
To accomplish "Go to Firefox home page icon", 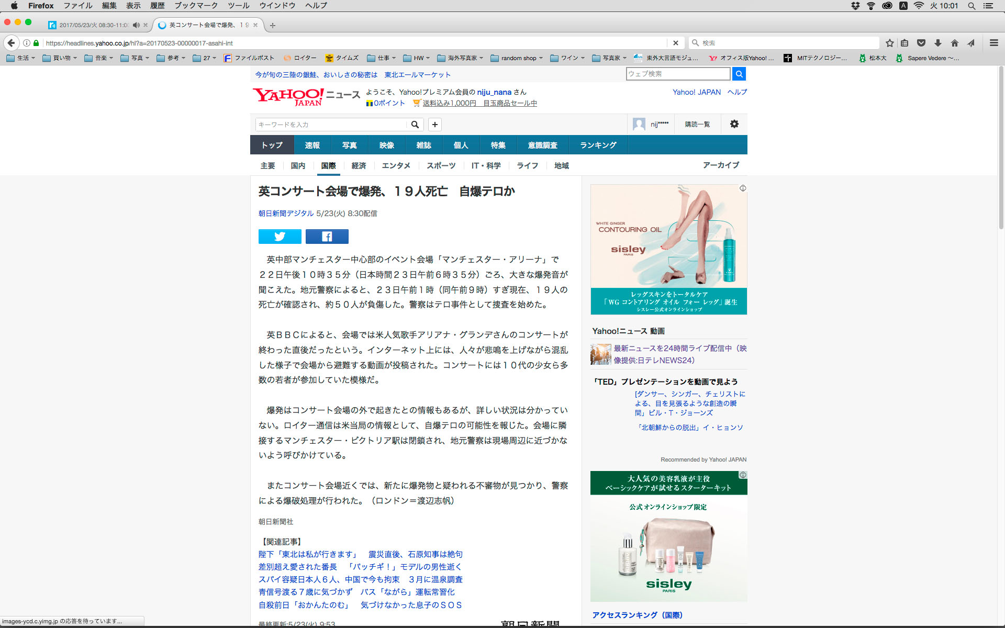I will pyautogui.click(x=954, y=43).
